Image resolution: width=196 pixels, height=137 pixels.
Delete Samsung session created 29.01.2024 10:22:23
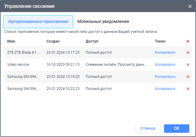click(x=188, y=89)
